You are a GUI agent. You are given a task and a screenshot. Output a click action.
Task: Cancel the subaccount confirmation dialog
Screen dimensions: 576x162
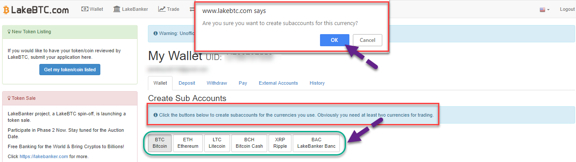pos(368,40)
